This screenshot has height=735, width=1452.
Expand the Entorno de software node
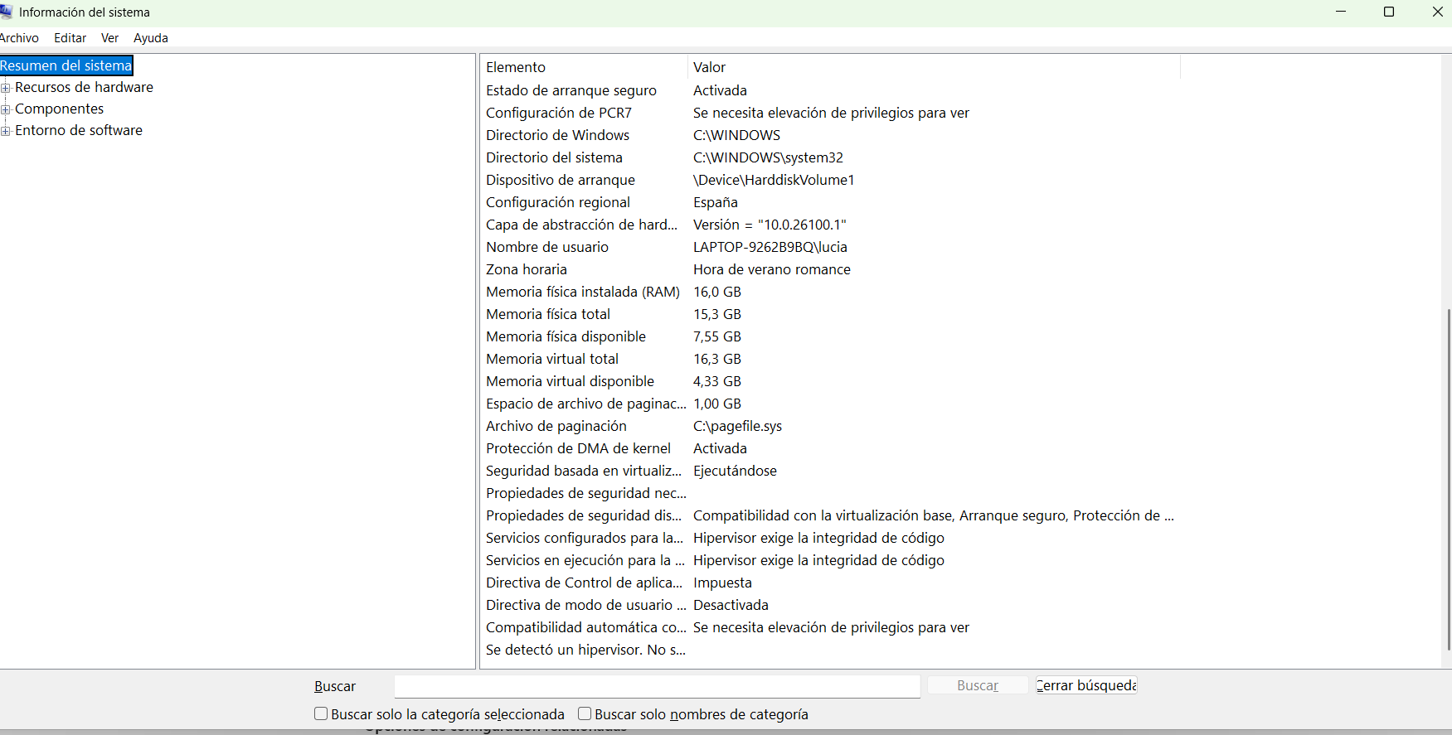6,131
